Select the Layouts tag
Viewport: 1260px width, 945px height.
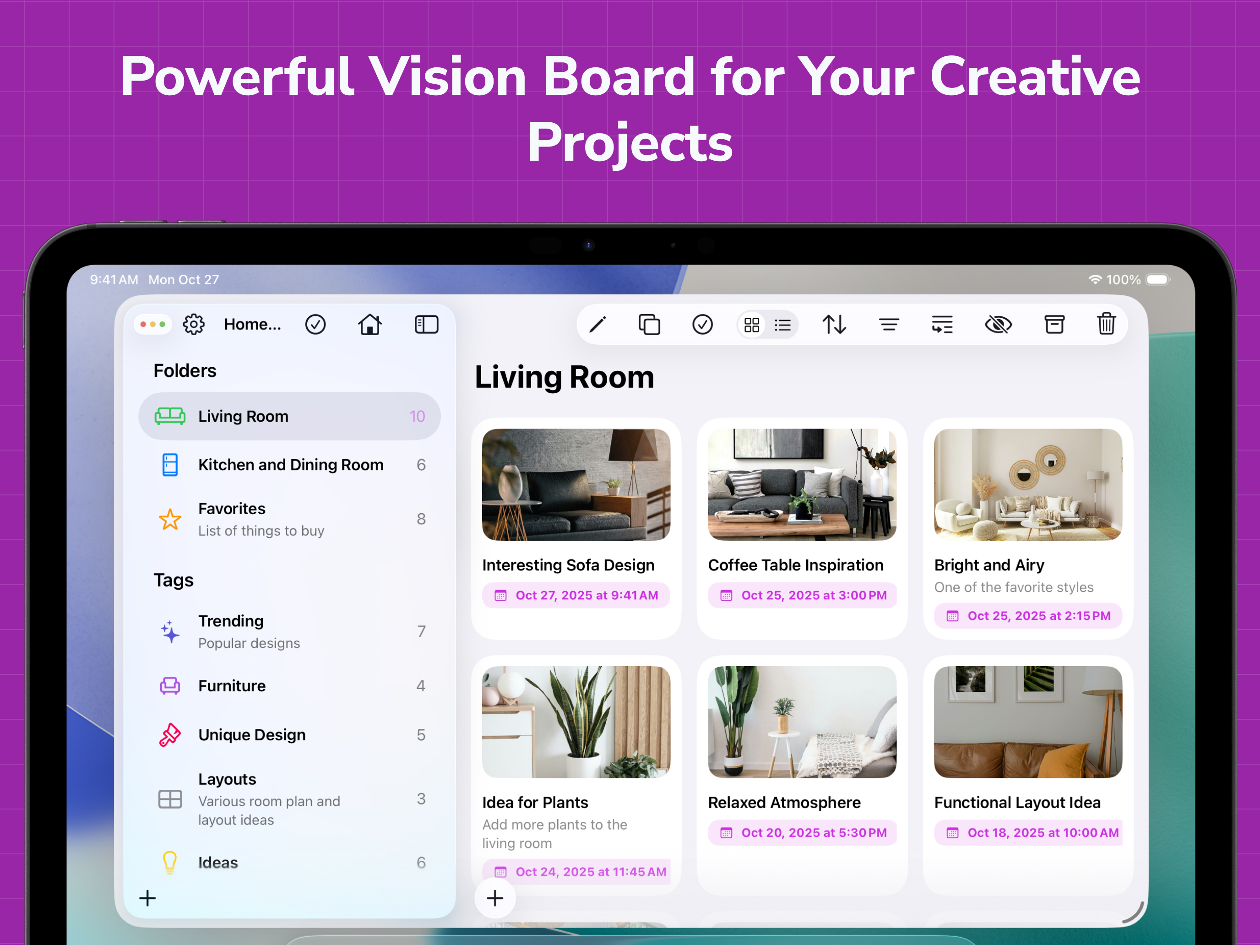289,798
